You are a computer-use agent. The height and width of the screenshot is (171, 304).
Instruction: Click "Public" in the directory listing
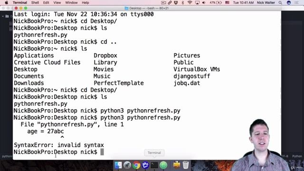(x=183, y=62)
